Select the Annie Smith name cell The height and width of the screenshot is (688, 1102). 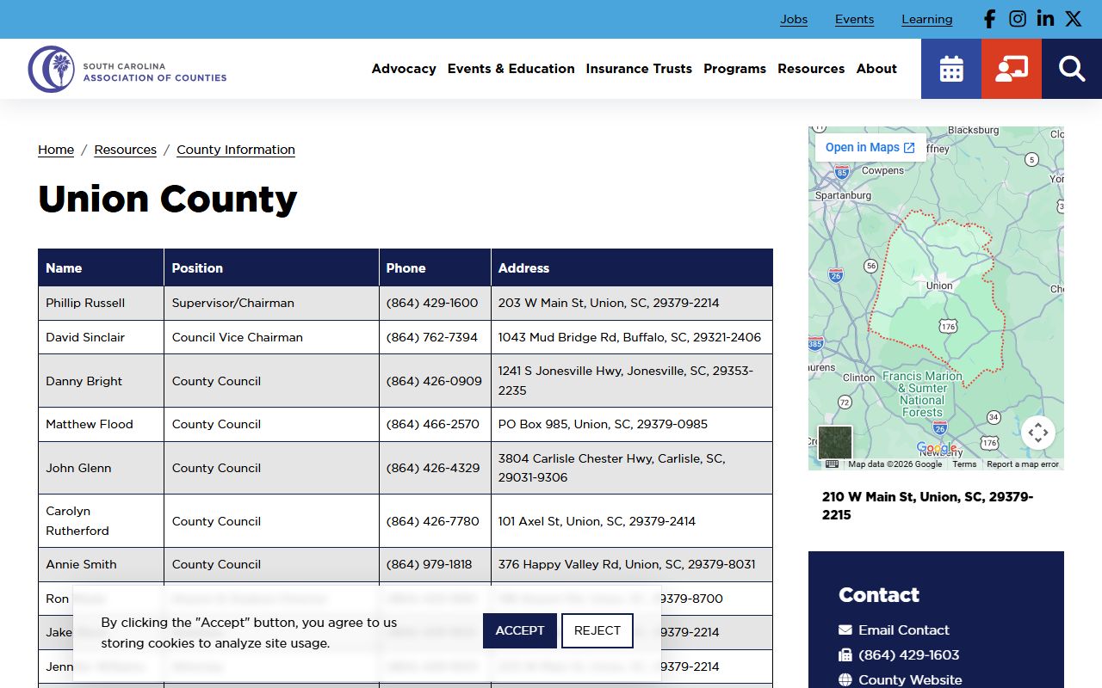[102, 564]
